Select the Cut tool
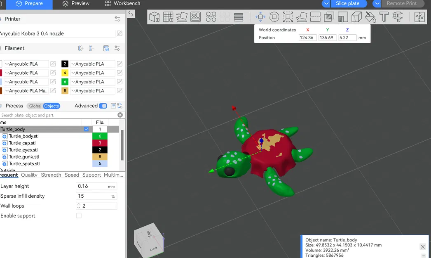Image resolution: width=431 pixels, height=258 pixels. coord(315,17)
